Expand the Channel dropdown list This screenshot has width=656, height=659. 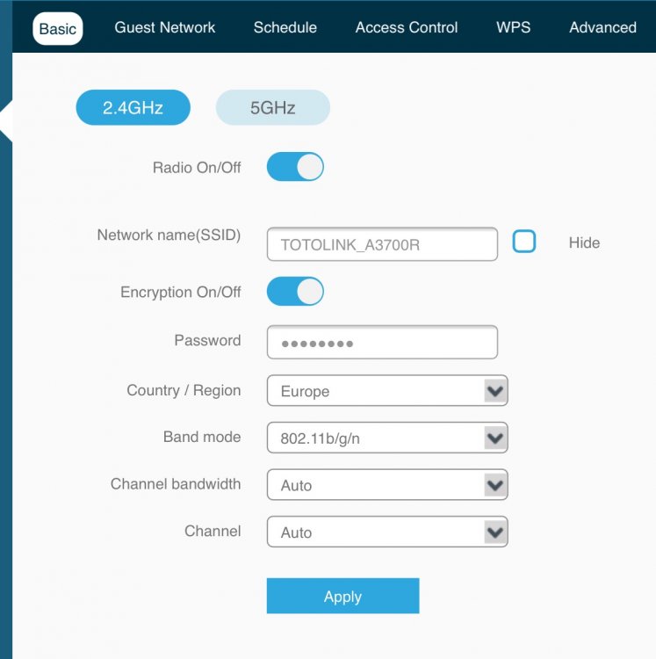tap(386, 532)
